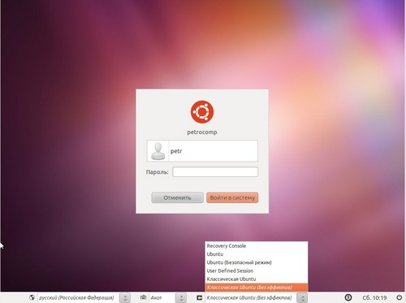406x303 pixels.
Task: Click the Отменить button
Action: tap(177, 197)
